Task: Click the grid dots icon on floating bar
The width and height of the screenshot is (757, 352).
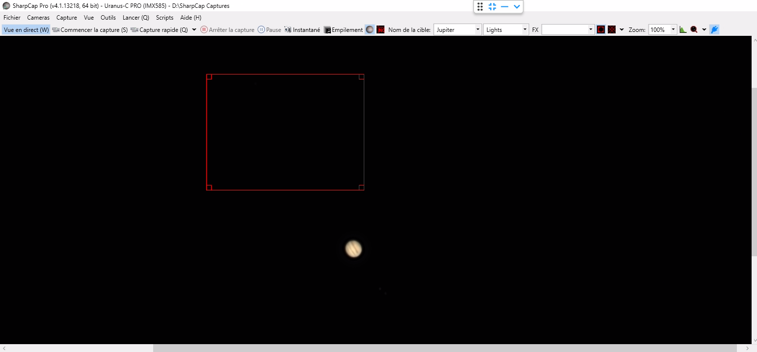Action: coord(480,6)
